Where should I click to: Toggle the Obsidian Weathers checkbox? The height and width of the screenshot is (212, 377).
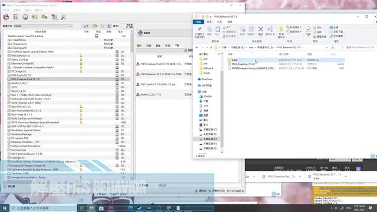pos(9,142)
